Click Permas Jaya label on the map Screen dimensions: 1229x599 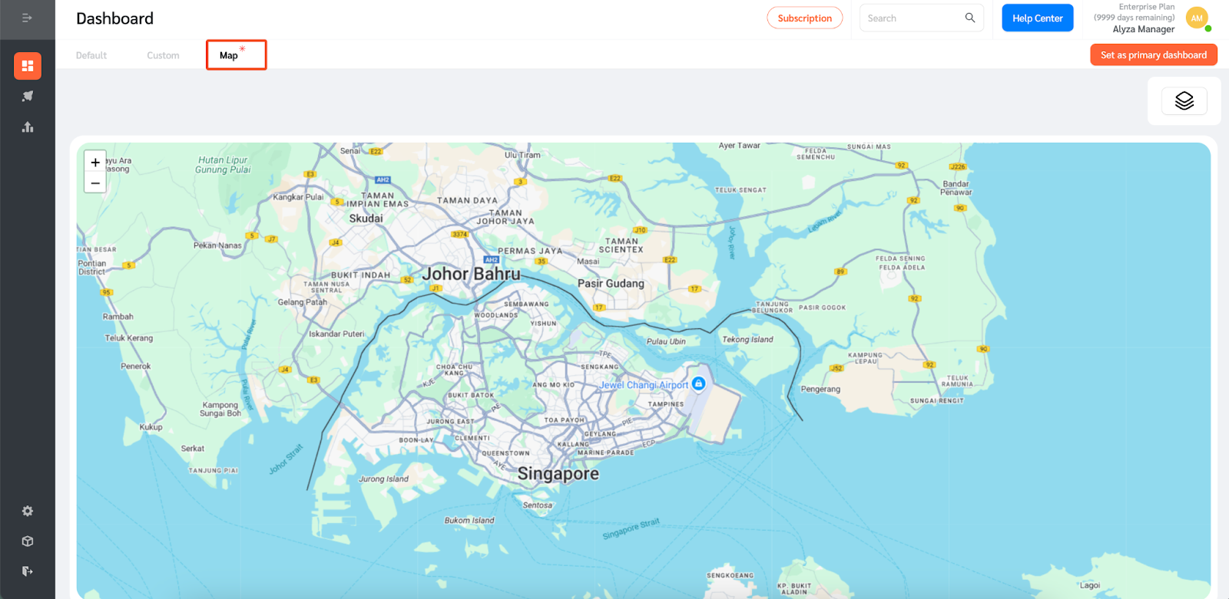click(x=530, y=251)
